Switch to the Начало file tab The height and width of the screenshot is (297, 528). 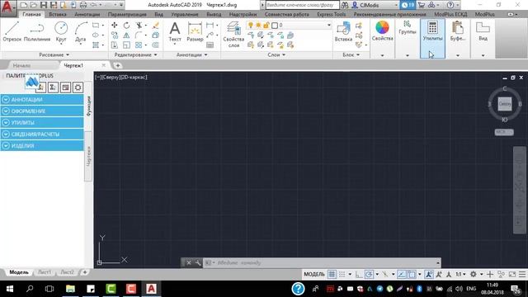(21, 65)
